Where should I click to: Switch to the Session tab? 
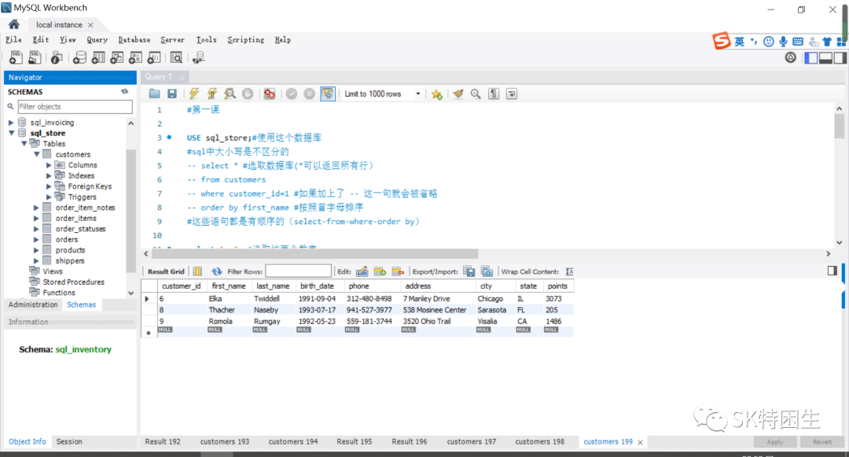click(69, 442)
